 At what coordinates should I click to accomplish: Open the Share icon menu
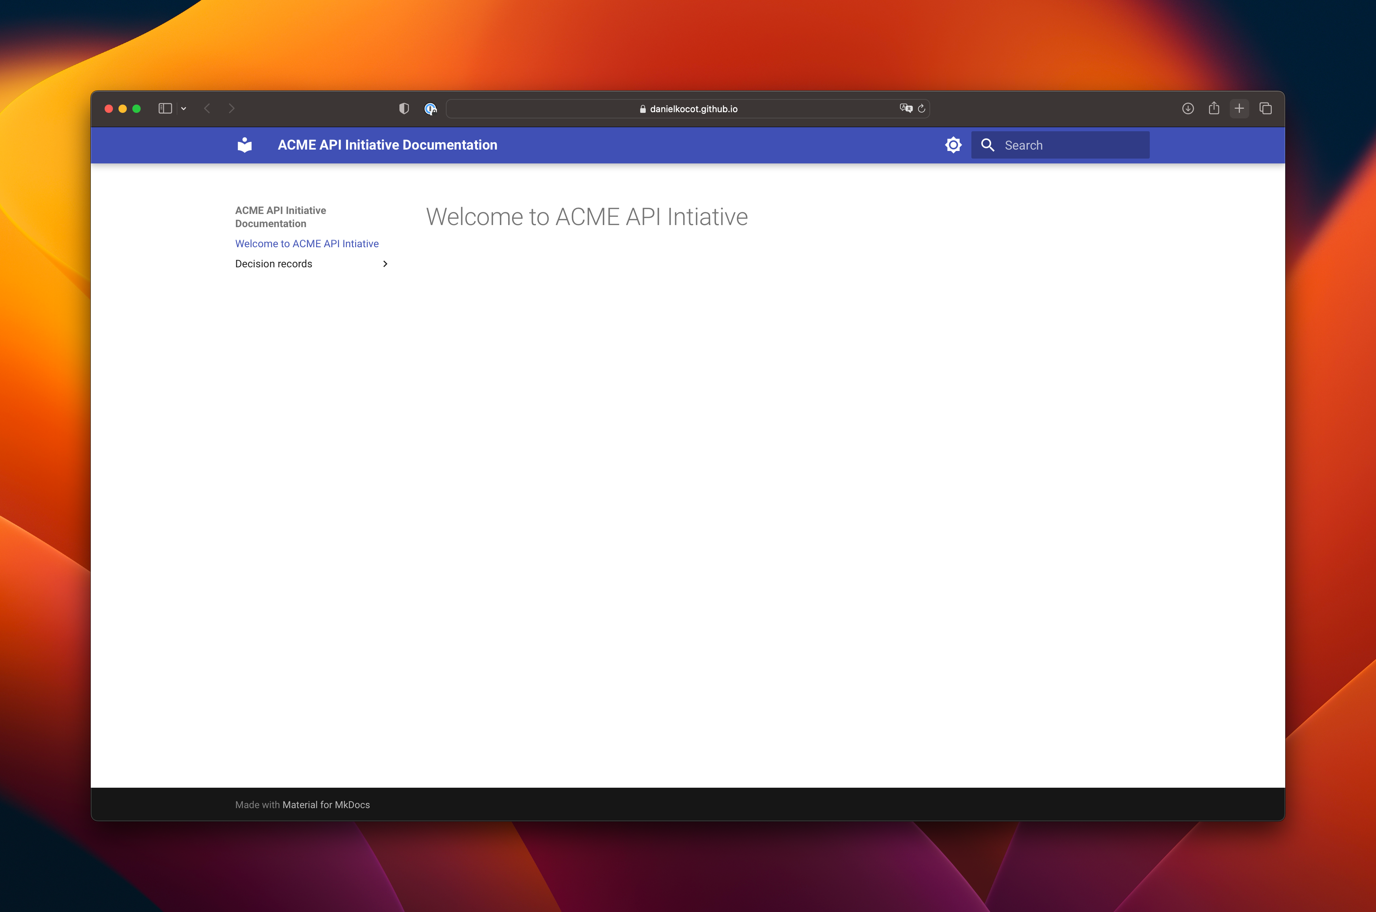pos(1214,108)
